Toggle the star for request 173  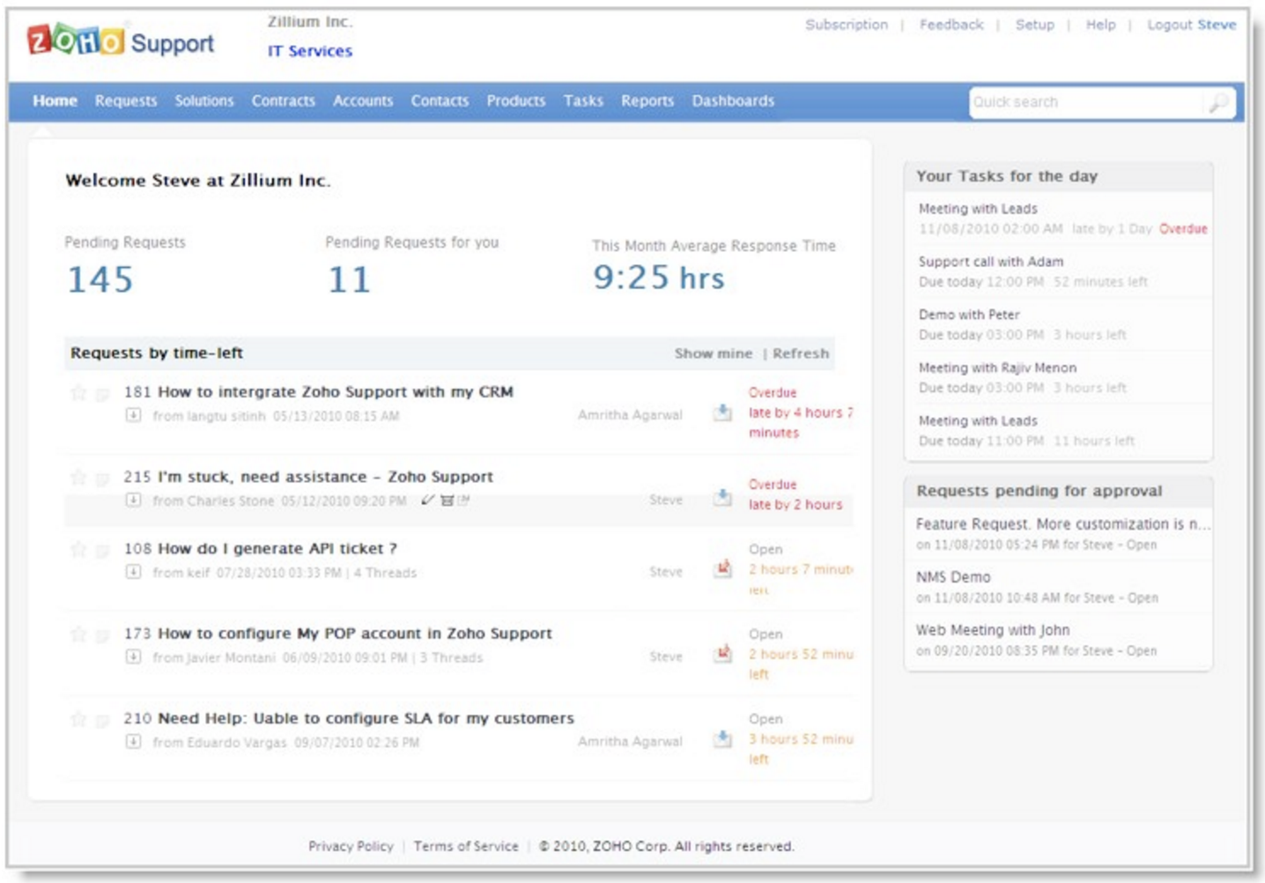point(78,634)
